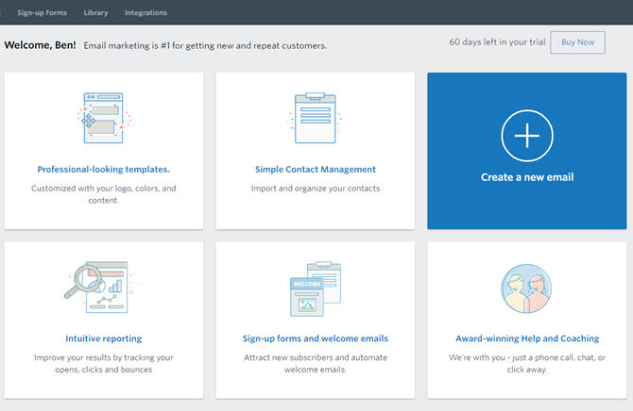Select the Create a new email text
The height and width of the screenshot is (411, 633).
(x=527, y=177)
